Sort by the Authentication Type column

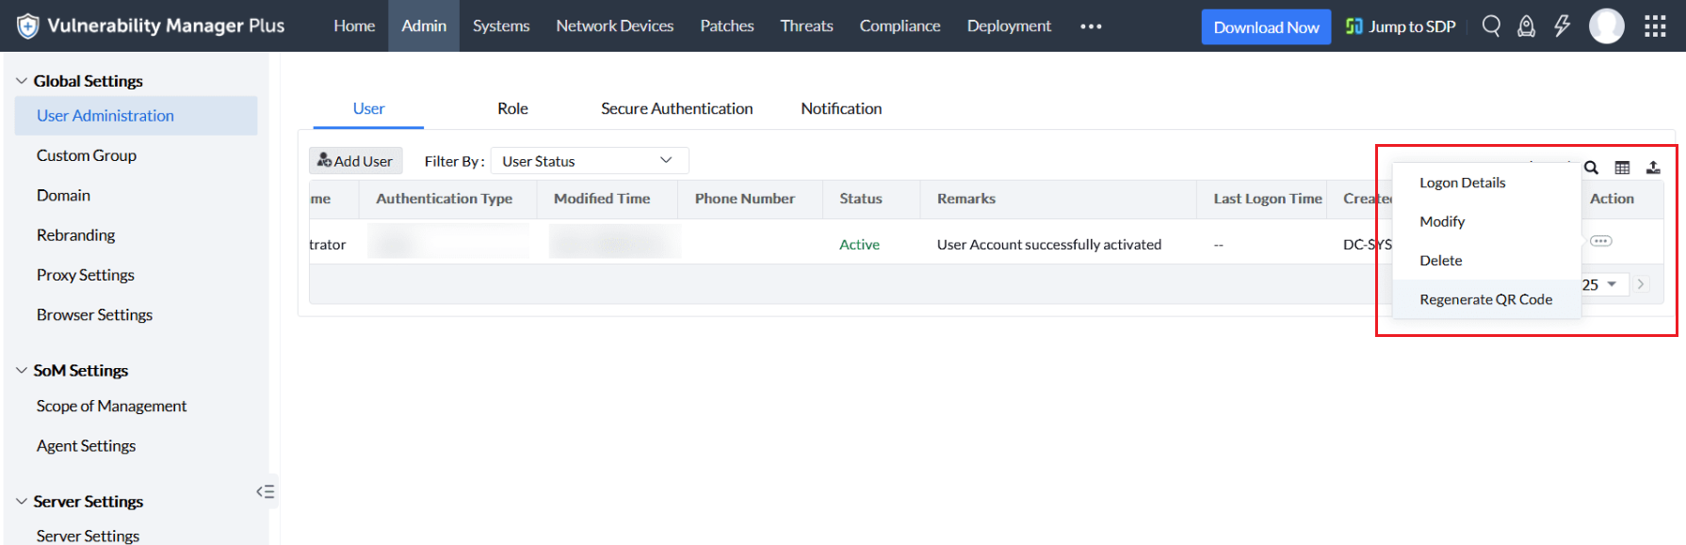[x=445, y=199]
